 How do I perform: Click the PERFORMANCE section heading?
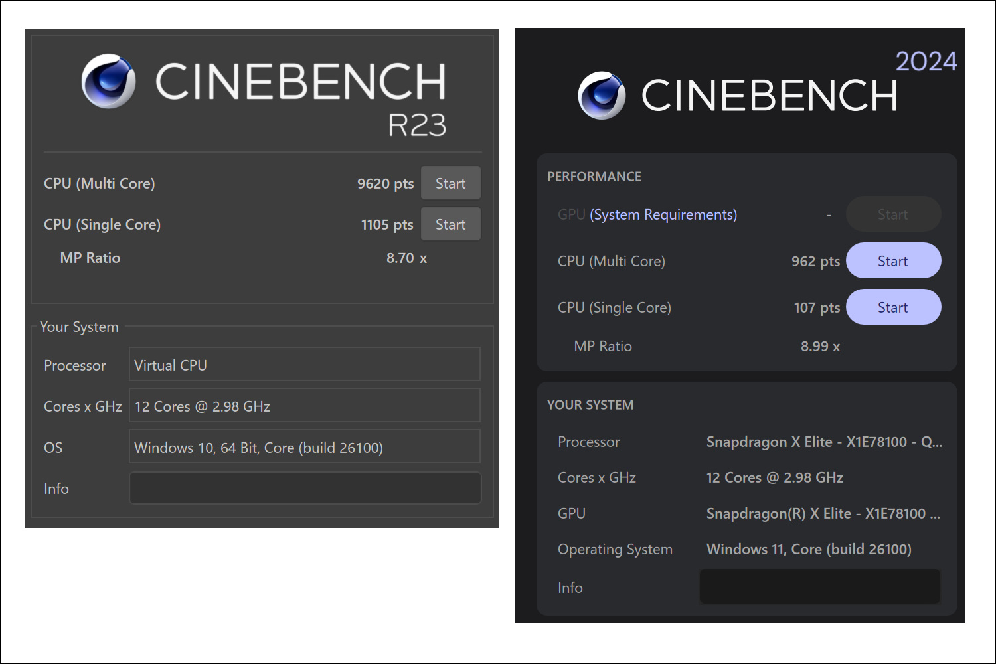(594, 177)
